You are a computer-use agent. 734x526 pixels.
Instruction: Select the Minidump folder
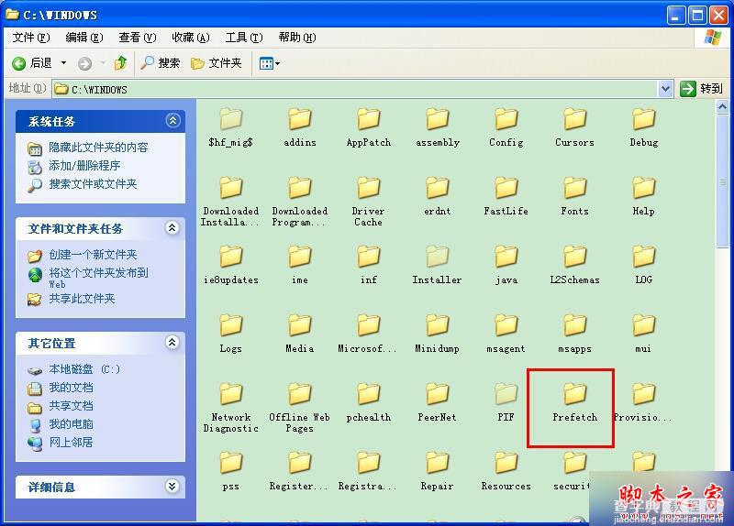click(438, 334)
